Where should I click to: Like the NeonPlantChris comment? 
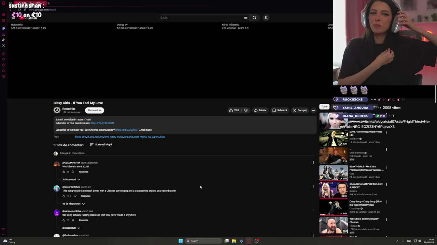(64, 196)
